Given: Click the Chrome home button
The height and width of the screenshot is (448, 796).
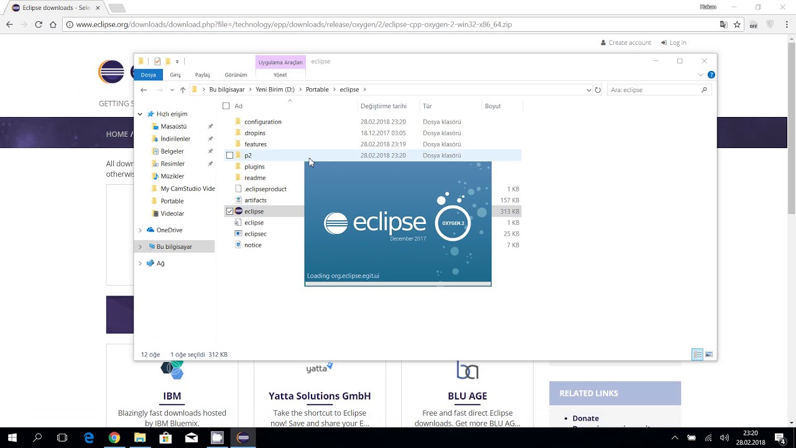Looking at the screenshot, I should point(53,24).
